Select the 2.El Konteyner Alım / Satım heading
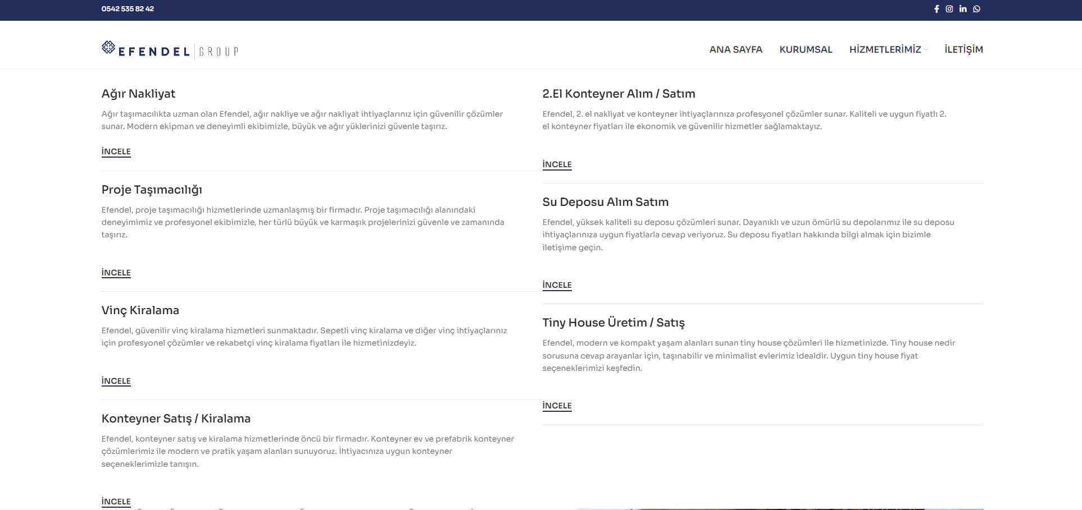The height and width of the screenshot is (510, 1082). [619, 94]
